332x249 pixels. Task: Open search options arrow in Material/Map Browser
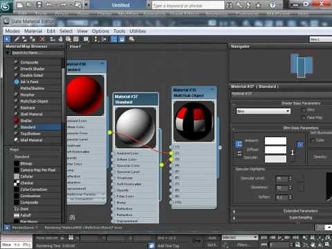tap(8, 53)
